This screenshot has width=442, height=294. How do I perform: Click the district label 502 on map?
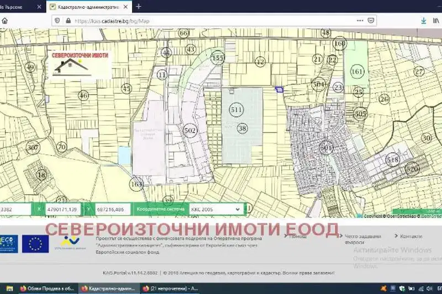[x=190, y=131]
